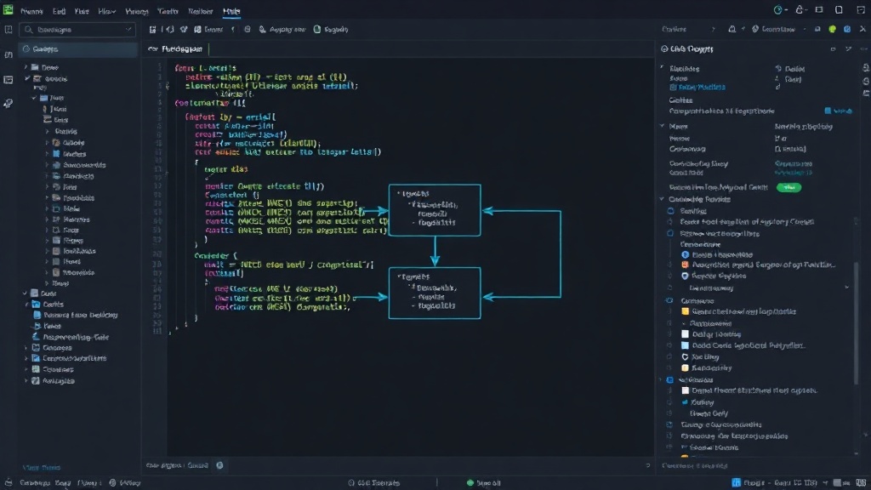Click the green-outlined clipboard icon in the editor toolbar
Image resolution: width=871 pixels, height=490 pixels.
317,30
